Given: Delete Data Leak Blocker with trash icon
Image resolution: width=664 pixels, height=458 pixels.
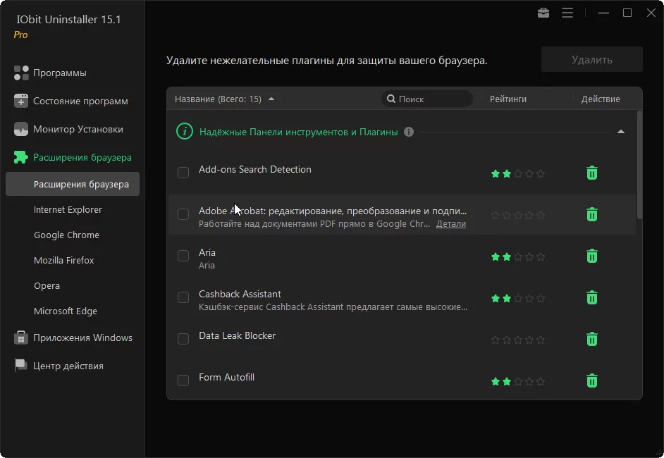Looking at the screenshot, I should [x=592, y=339].
